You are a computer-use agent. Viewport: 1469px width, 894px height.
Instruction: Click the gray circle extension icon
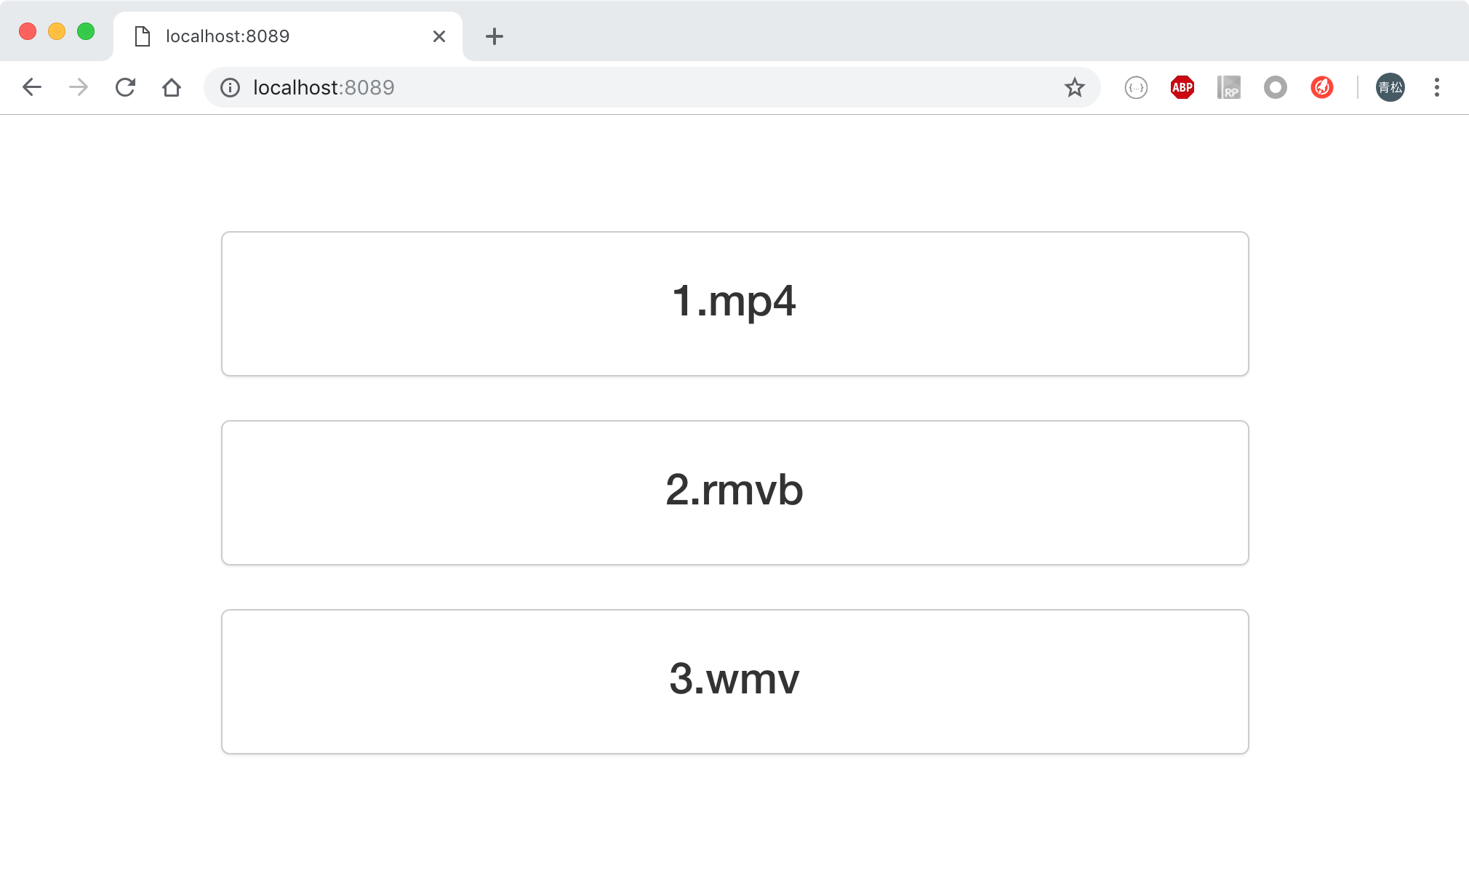coord(1275,88)
